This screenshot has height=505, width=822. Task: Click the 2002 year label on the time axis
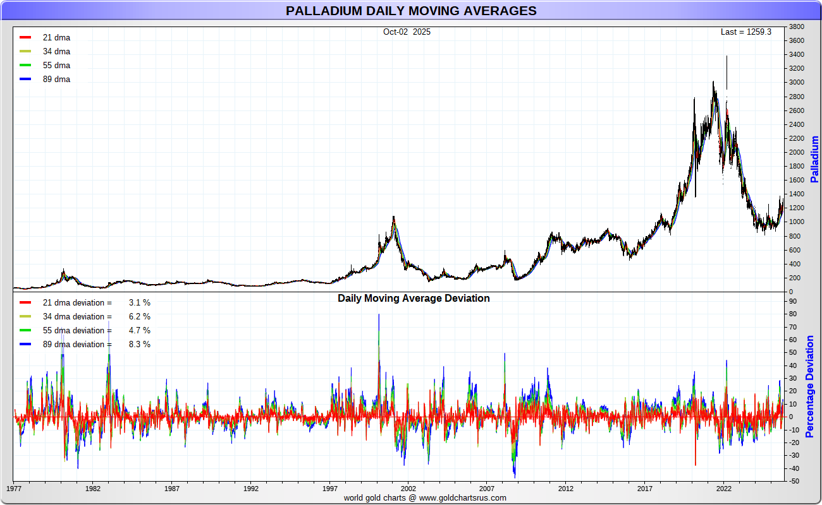click(408, 489)
